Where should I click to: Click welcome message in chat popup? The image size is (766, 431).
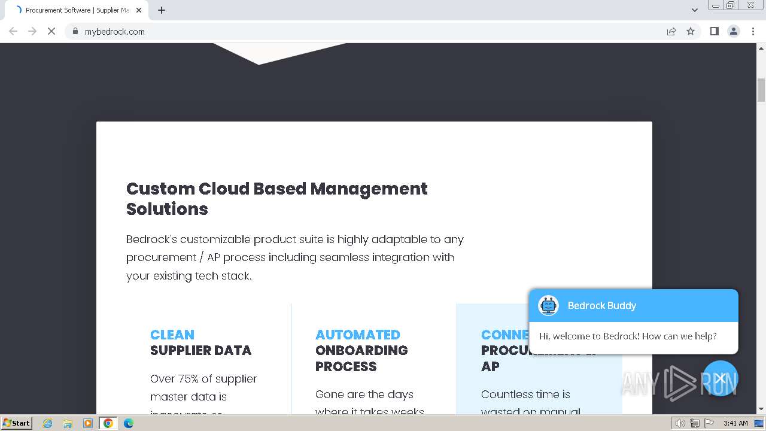tap(628, 336)
